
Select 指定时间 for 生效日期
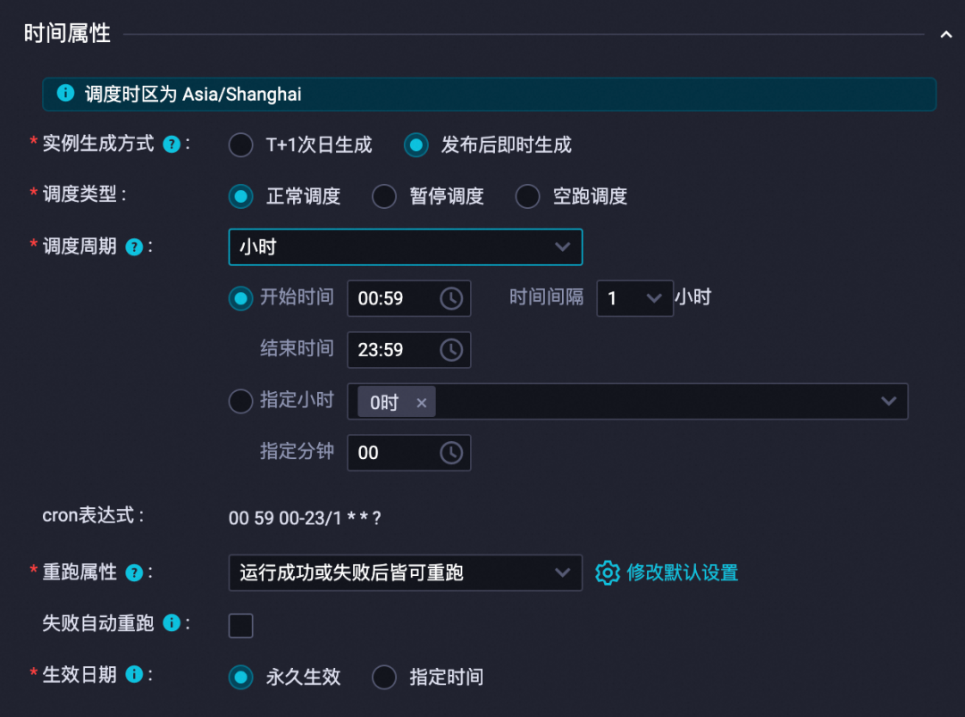coord(384,677)
